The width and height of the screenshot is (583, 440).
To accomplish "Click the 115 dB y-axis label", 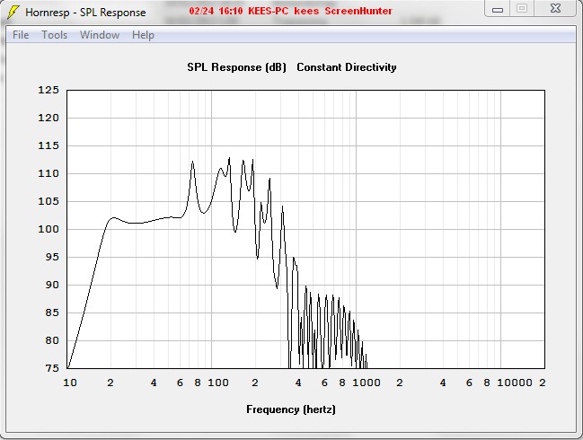I will [49, 145].
